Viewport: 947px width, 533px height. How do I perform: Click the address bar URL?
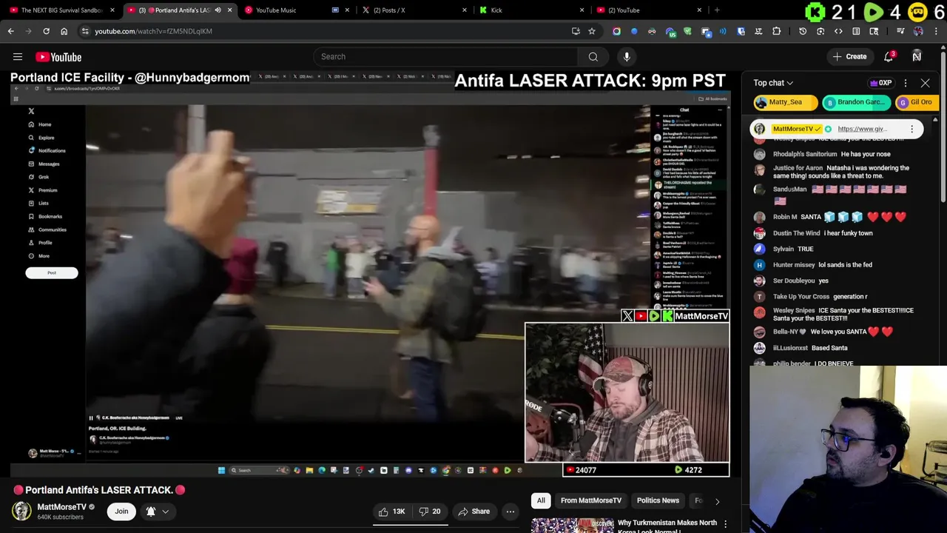click(x=153, y=31)
